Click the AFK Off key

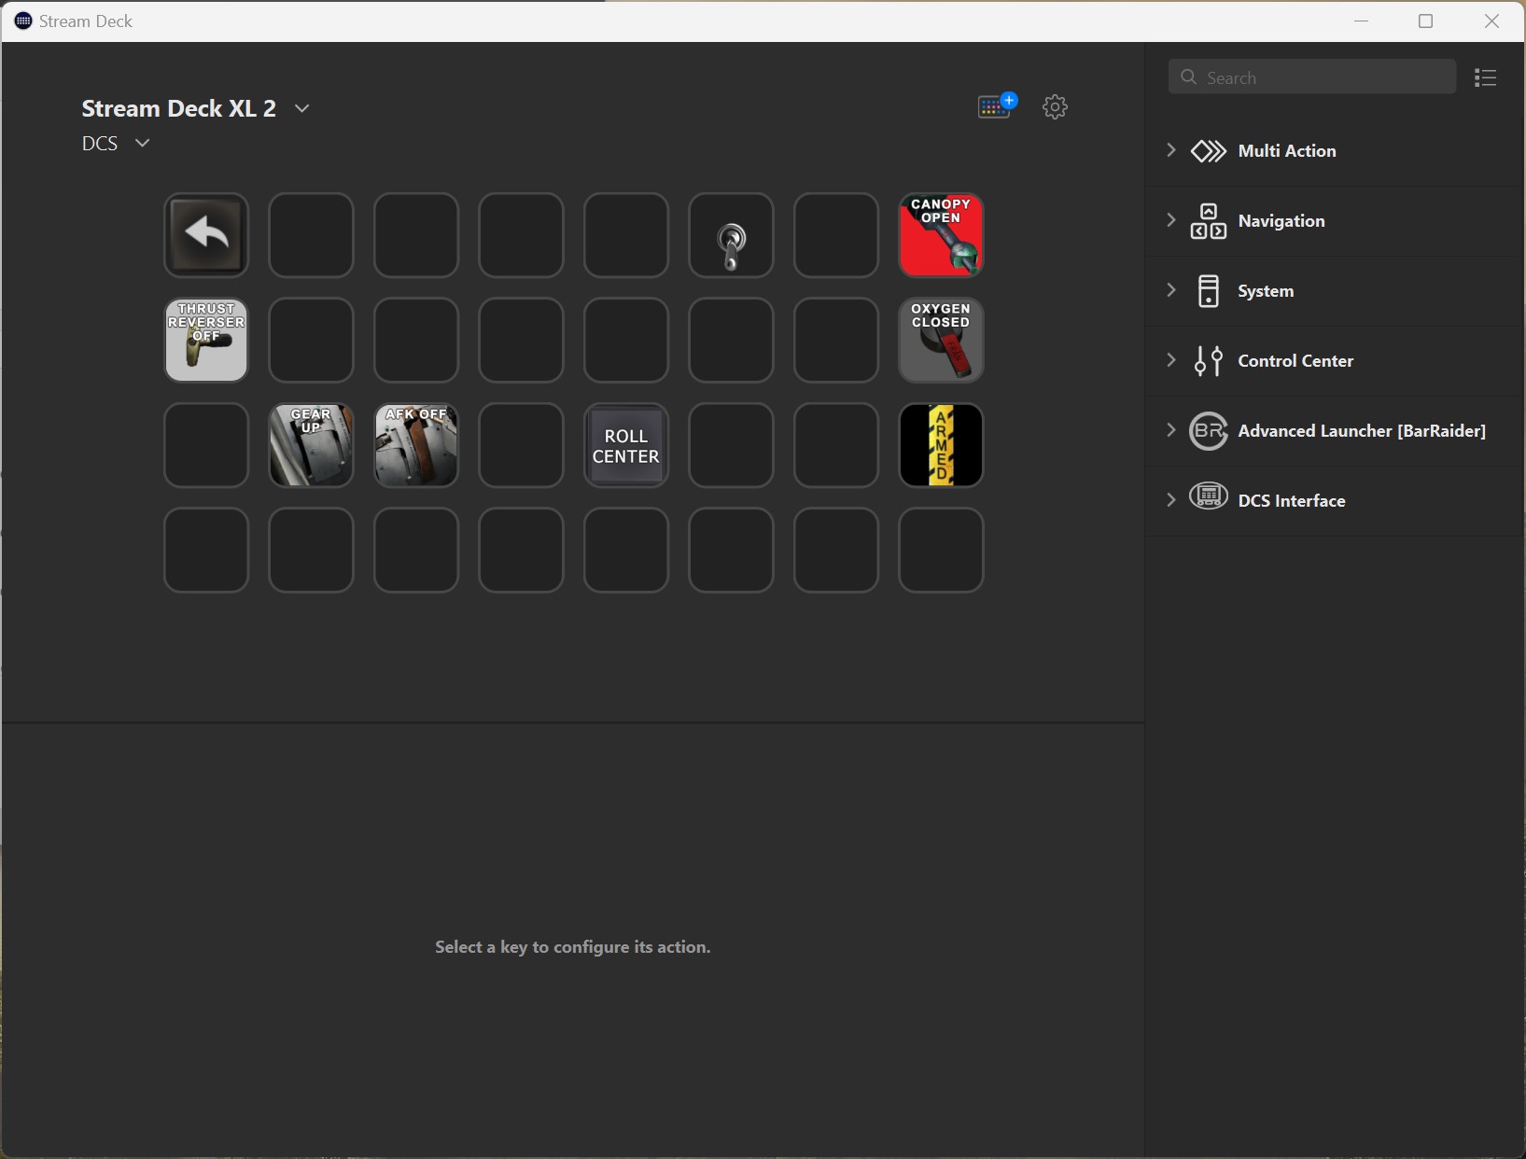[x=416, y=445]
